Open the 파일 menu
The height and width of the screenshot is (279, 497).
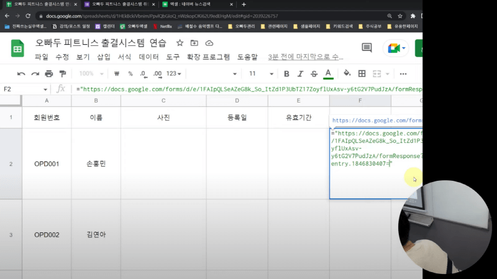click(42, 57)
